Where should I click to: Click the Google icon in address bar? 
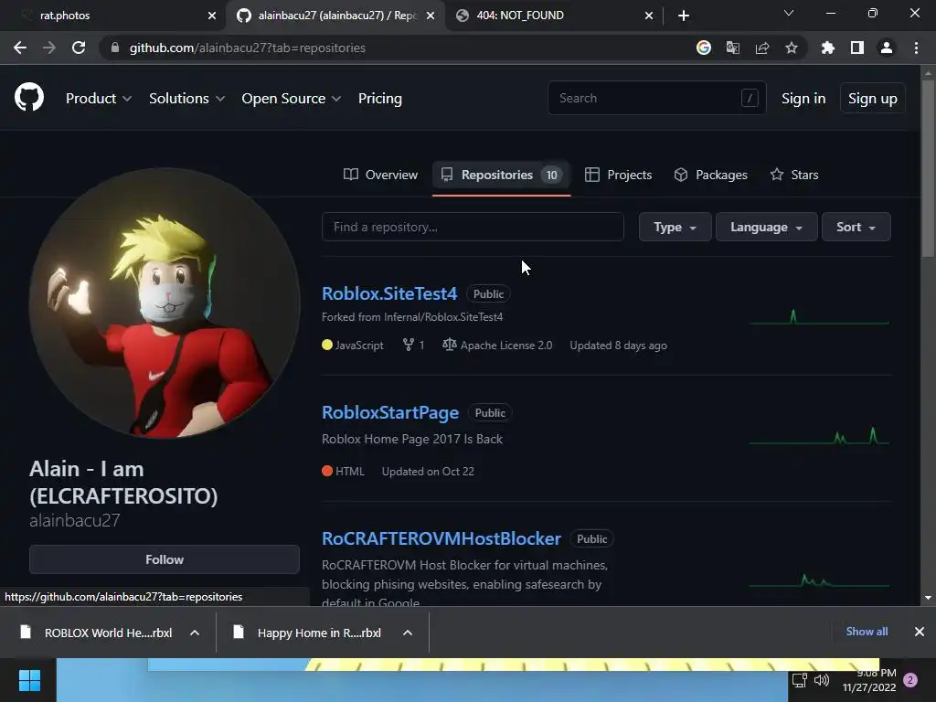(704, 48)
